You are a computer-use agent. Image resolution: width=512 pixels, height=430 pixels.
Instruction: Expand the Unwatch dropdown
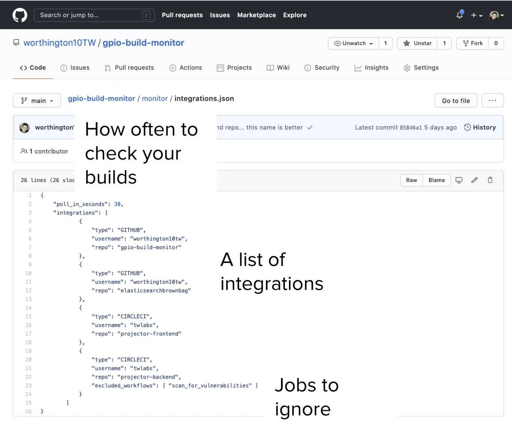click(x=353, y=43)
